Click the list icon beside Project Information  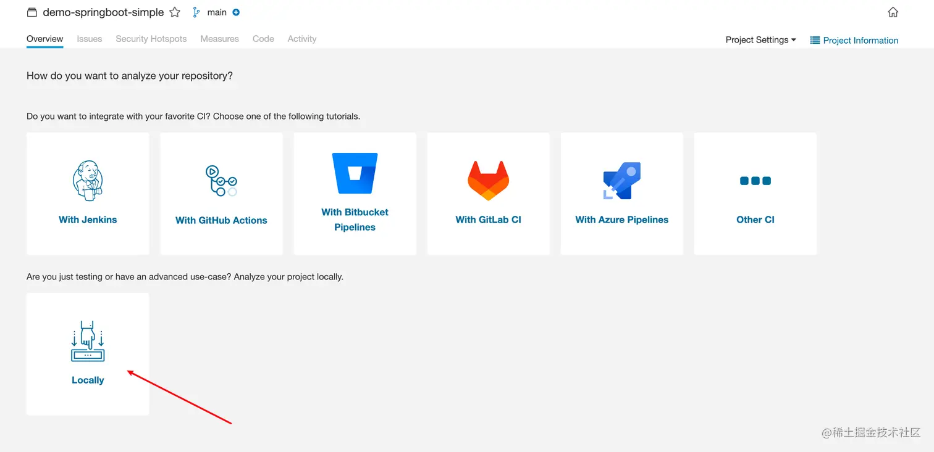click(815, 40)
